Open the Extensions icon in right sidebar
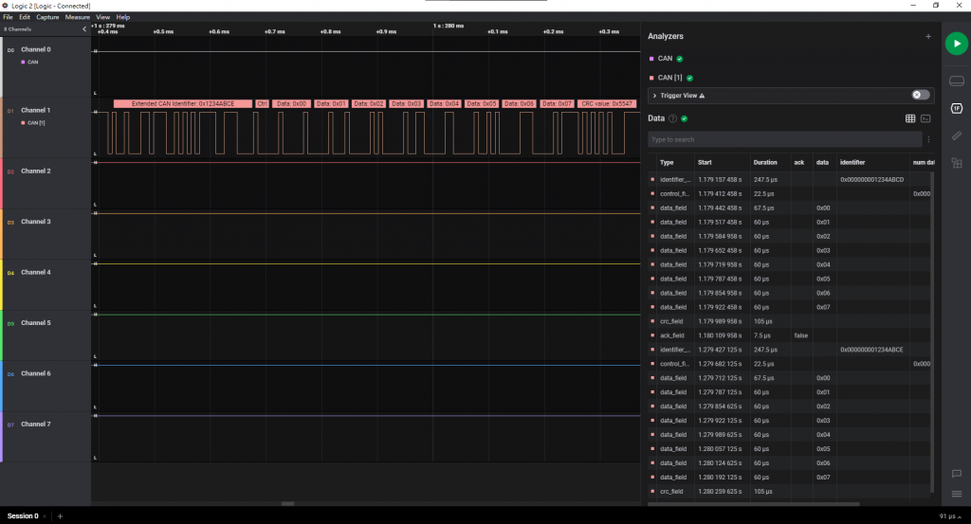 click(956, 163)
